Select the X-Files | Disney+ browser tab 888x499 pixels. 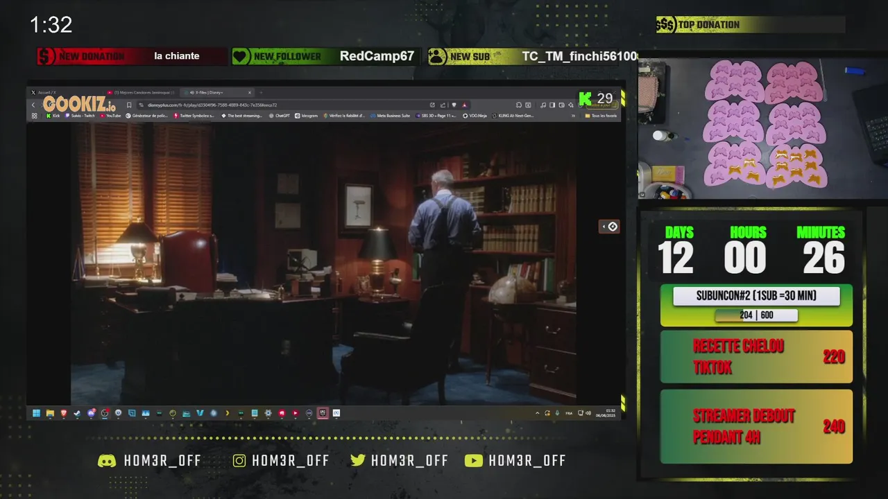218,92
